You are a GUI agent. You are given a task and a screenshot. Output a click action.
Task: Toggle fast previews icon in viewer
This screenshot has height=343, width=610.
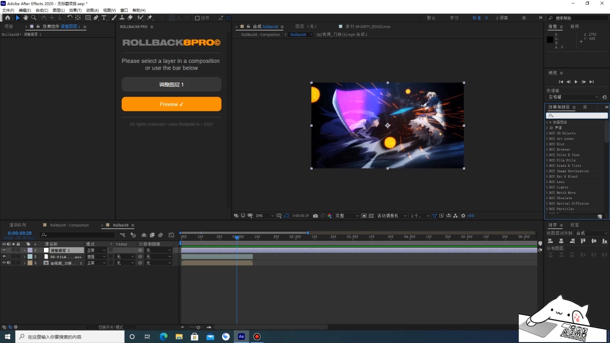442,215
